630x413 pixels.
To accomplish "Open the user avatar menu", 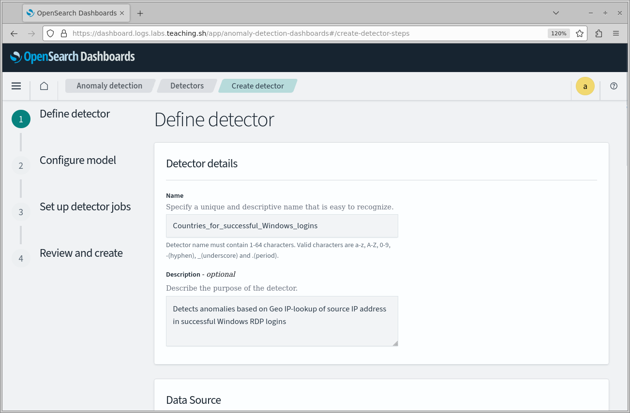I will 585,86.
